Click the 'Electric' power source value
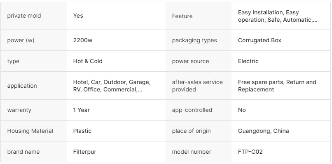Image resolution: width=332 pixels, height=164 pixels. click(x=248, y=61)
